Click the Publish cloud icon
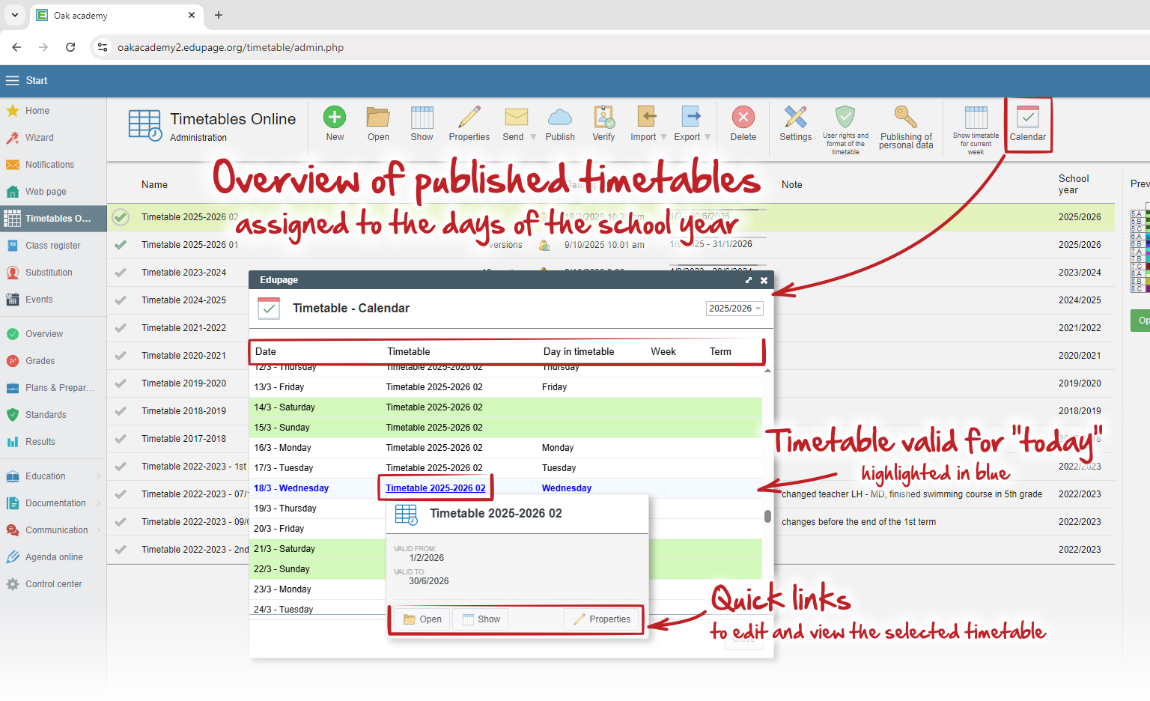The image size is (1150, 701). [559, 118]
